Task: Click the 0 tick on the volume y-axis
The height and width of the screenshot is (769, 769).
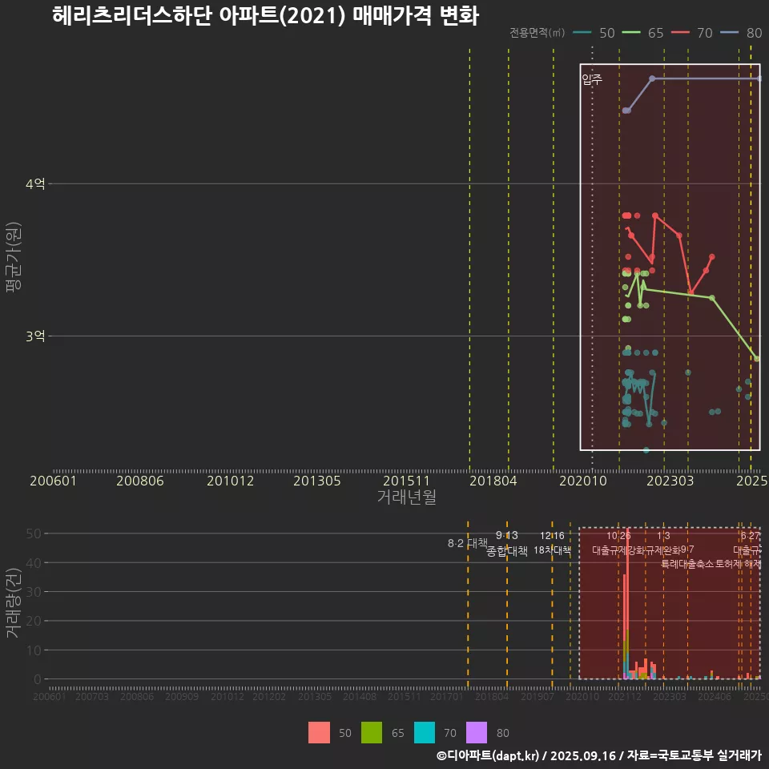Action: pos(38,679)
